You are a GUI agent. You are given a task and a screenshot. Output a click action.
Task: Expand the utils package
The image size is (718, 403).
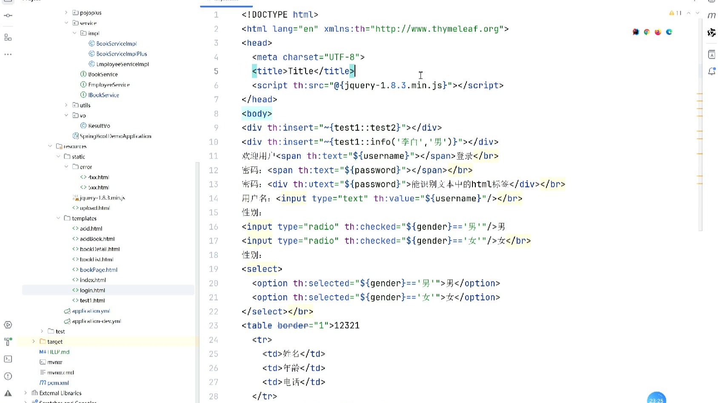click(x=66, y=105)
